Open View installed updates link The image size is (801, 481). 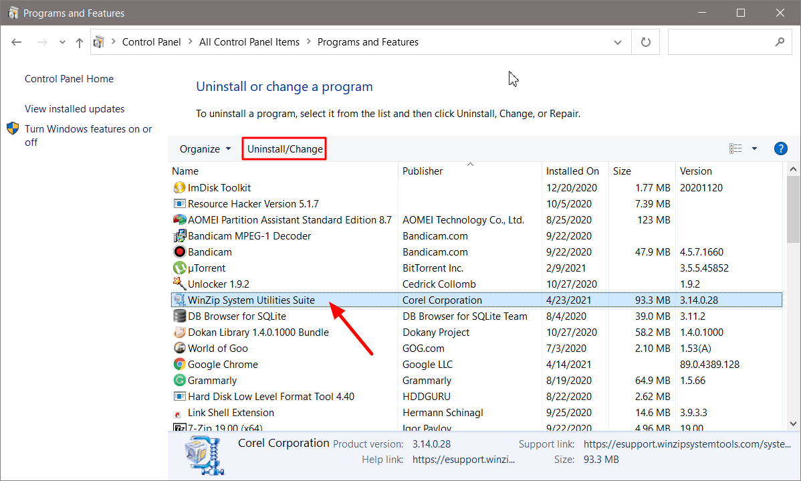click(x=74, y=108)
